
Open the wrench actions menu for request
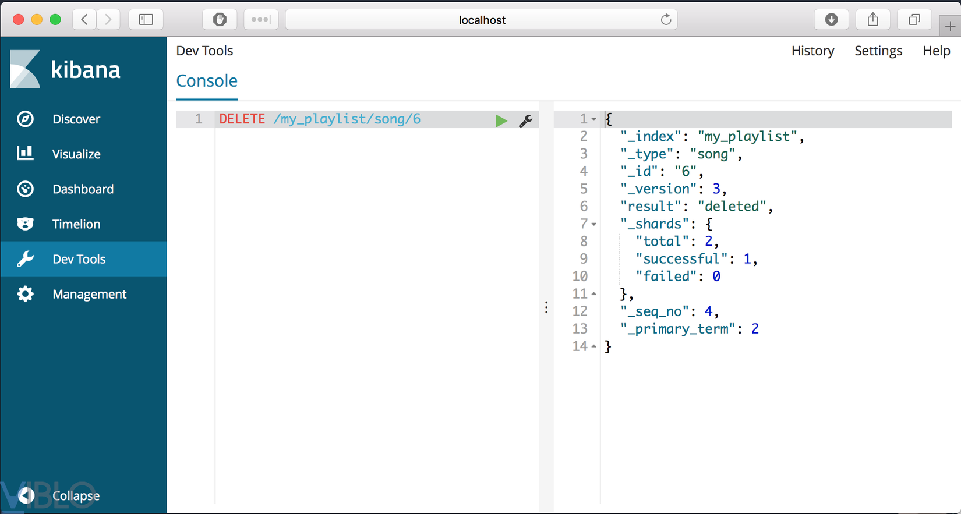click(x=525, y=120)
